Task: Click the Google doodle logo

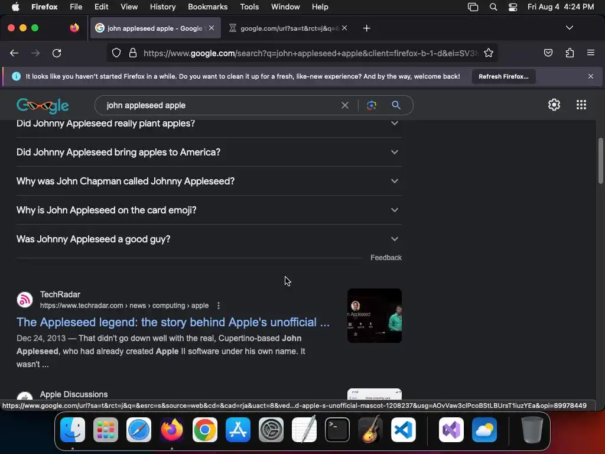Action: [43, 105]
